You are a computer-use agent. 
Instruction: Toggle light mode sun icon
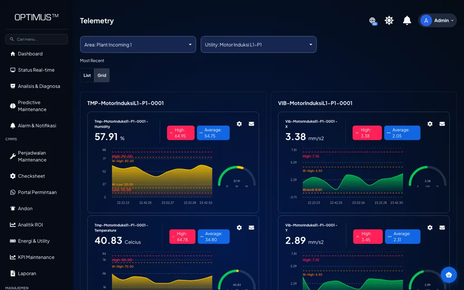point(389,20)
